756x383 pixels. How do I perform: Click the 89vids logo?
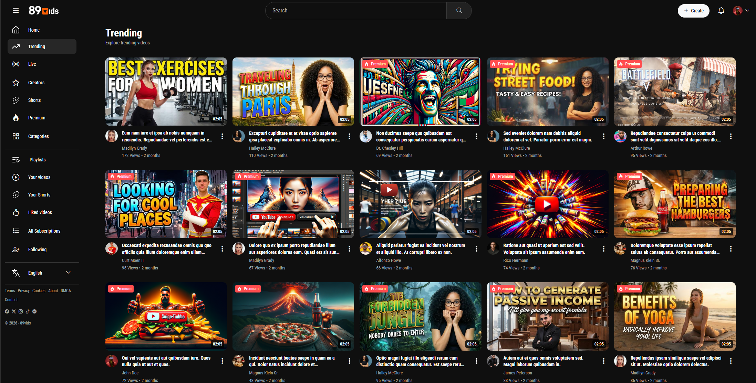[44, 11]
